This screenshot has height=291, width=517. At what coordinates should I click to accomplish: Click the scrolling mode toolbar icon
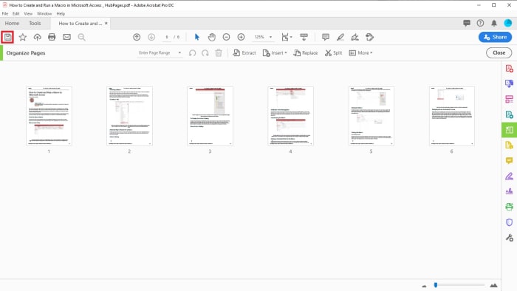click(304, 37)
